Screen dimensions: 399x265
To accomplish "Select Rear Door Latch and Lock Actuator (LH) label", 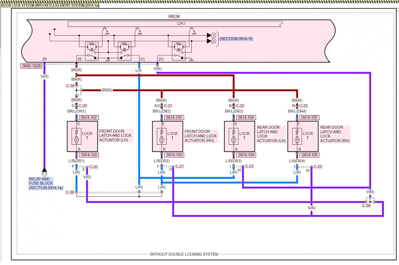I will pos(271,134).
